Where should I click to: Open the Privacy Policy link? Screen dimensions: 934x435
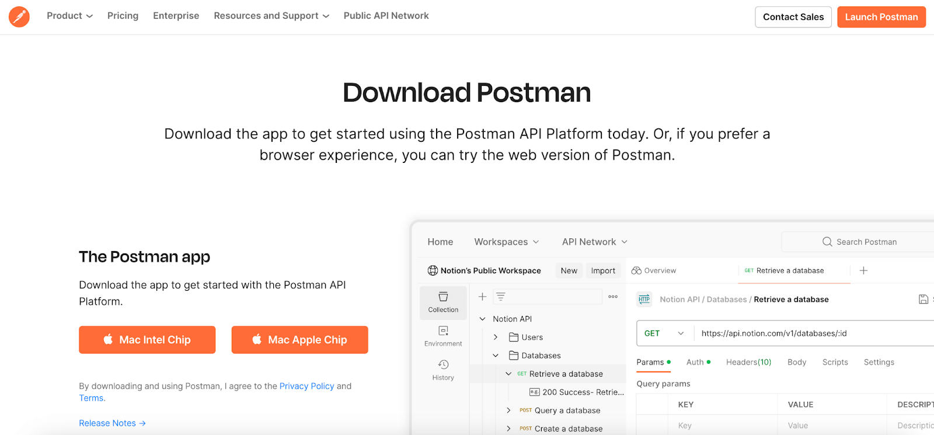click(307, 386)
